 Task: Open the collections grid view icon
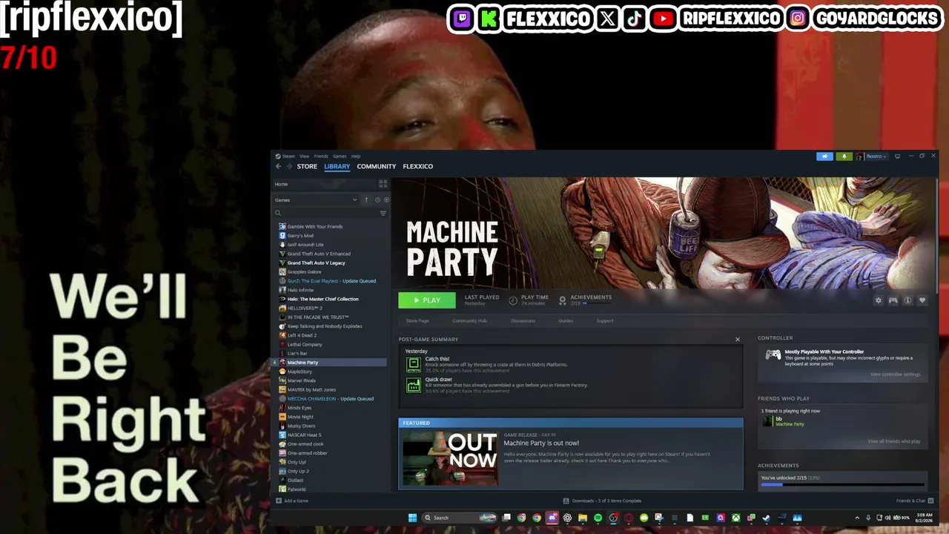point(383,184)
